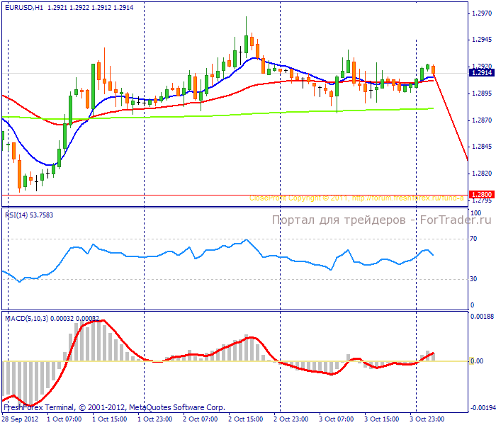Select the current price tag 1.2914
The image size is (496, 425).
[x=481, y=72]
